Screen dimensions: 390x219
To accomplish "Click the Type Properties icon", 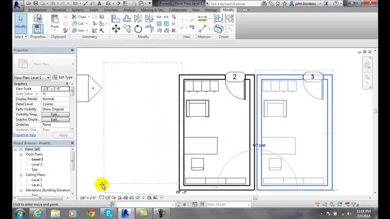I will coord(38,18).
